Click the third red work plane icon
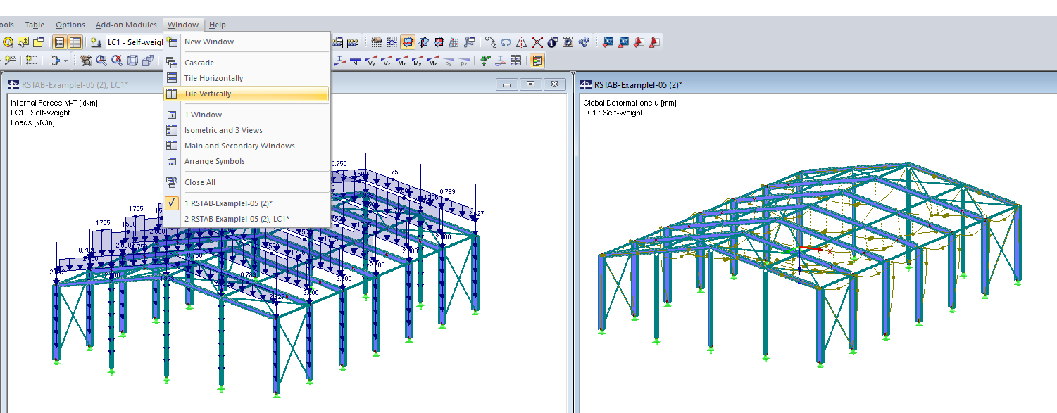The height and width of the screenshot is (413, 1057). pyautogui.click(x=439, y=42)
